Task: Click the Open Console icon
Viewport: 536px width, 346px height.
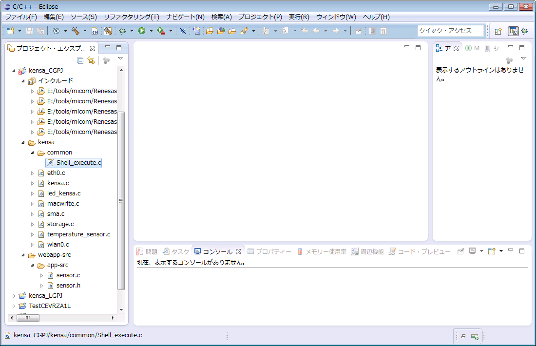Action: click(492, 251)
